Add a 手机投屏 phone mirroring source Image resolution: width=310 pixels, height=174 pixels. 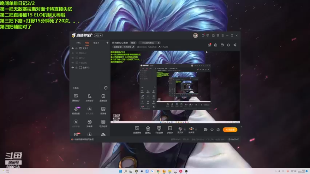[159, 130]
